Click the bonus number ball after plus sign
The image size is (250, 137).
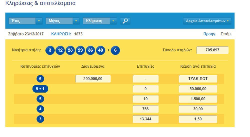[x=115, y=50]
